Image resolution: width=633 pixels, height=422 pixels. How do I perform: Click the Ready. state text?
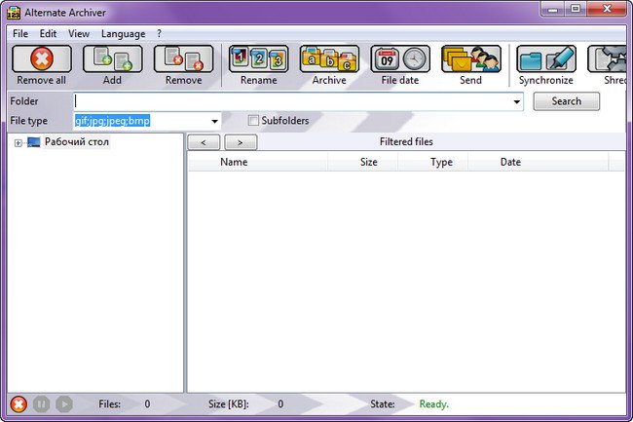(x=434, y=403)
